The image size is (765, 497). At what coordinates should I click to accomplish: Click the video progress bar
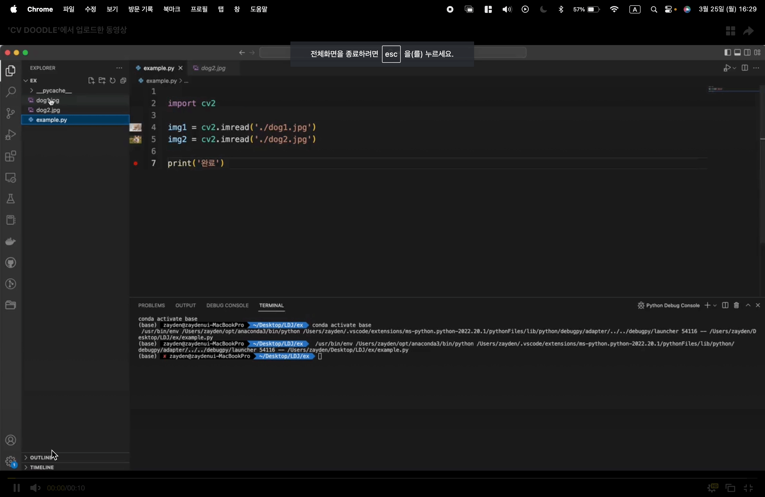click(382, 478)
